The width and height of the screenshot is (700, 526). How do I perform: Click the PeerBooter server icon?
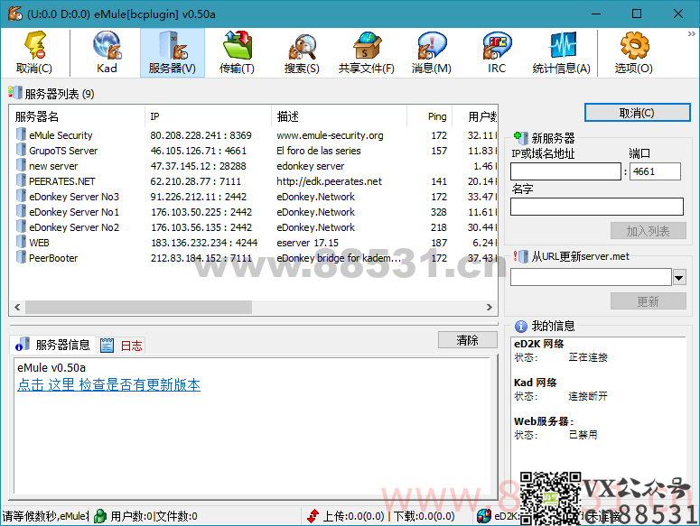21,258
